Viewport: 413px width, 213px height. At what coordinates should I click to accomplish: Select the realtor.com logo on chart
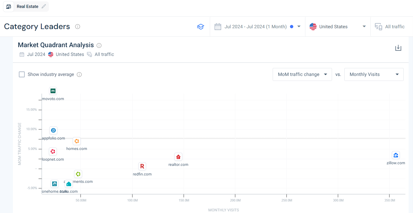coord(178,157)
